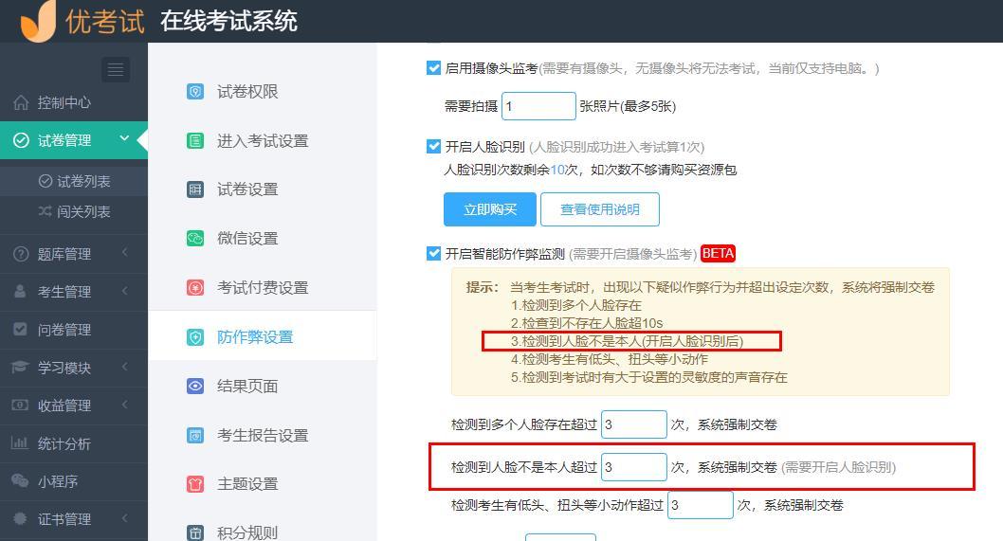Click the remaining count 10次 text
Viewport: 1003px width, 541px height.
coord(563,170)
